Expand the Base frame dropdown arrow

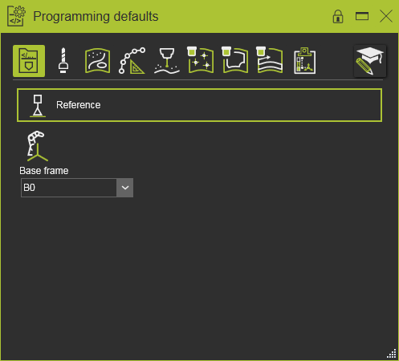[x=125, y=188]
